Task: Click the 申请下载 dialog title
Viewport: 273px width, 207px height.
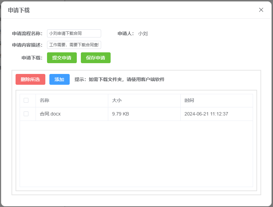Action: pos(19,10)
